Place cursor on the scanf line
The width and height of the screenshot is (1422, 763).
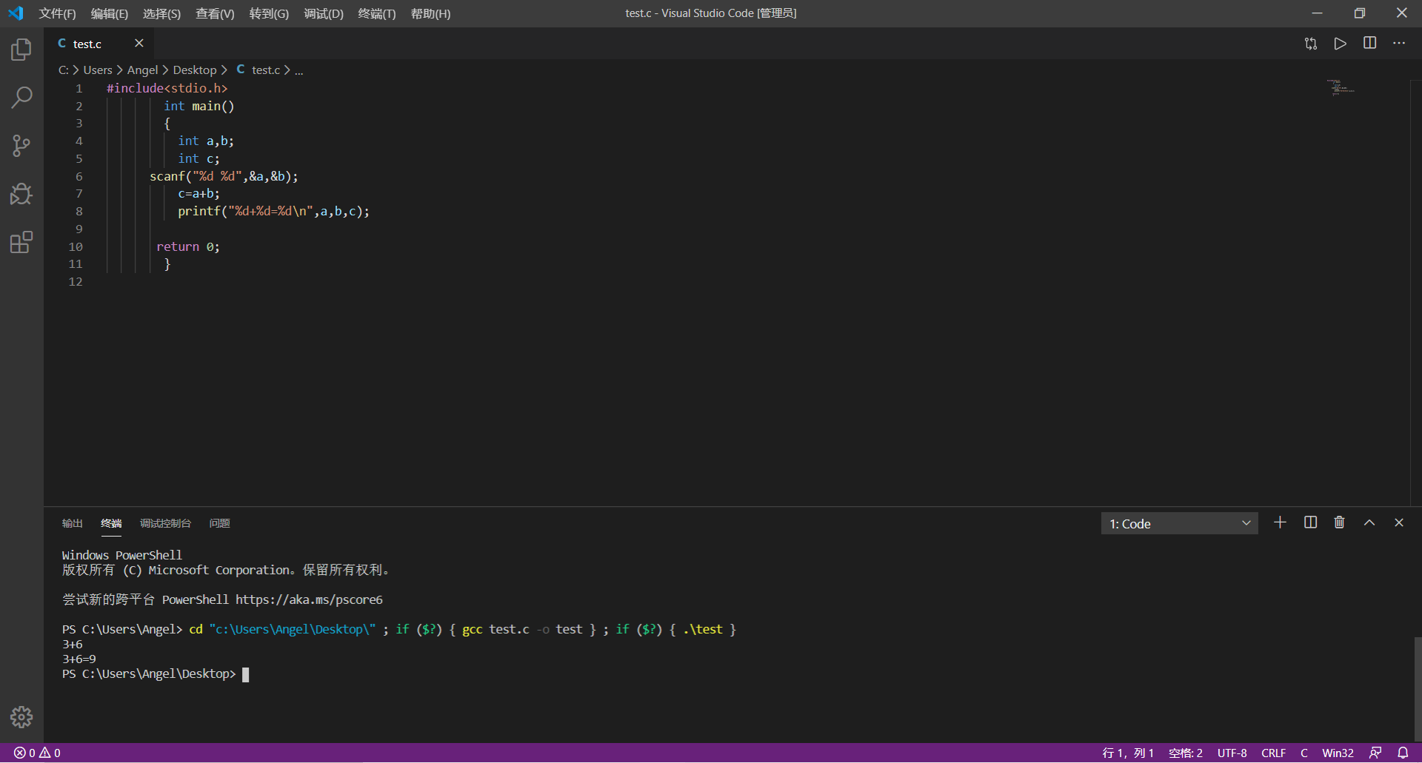pyautogui.click(x=224, y=176)
